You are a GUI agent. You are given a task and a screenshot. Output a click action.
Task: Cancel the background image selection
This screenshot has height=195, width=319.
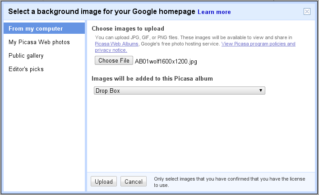pos(133,181)
